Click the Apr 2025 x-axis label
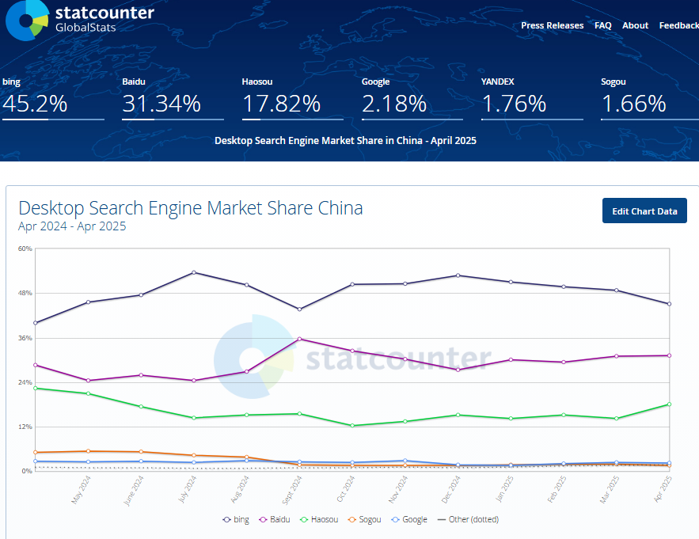Image resolution: width=699 pixels, height=539 pixels. coord(663,489)
